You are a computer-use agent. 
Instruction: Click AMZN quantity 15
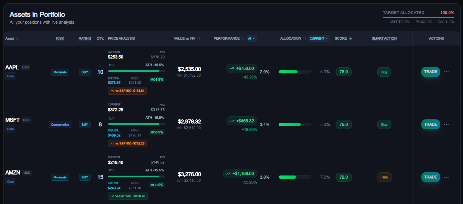[100, 177]
